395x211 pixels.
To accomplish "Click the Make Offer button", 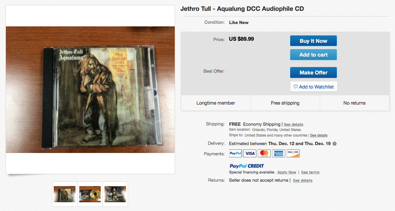I will pyautogui.click(x=313, y=73).
